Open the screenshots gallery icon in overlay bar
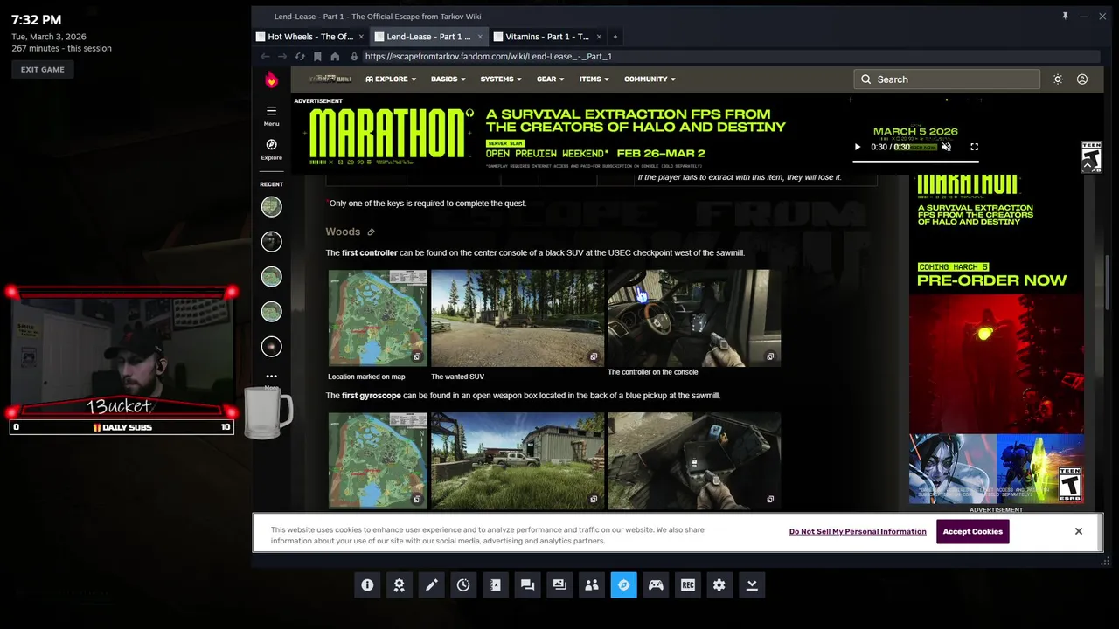The image size is (1119, 629). (x=559, y=585)
